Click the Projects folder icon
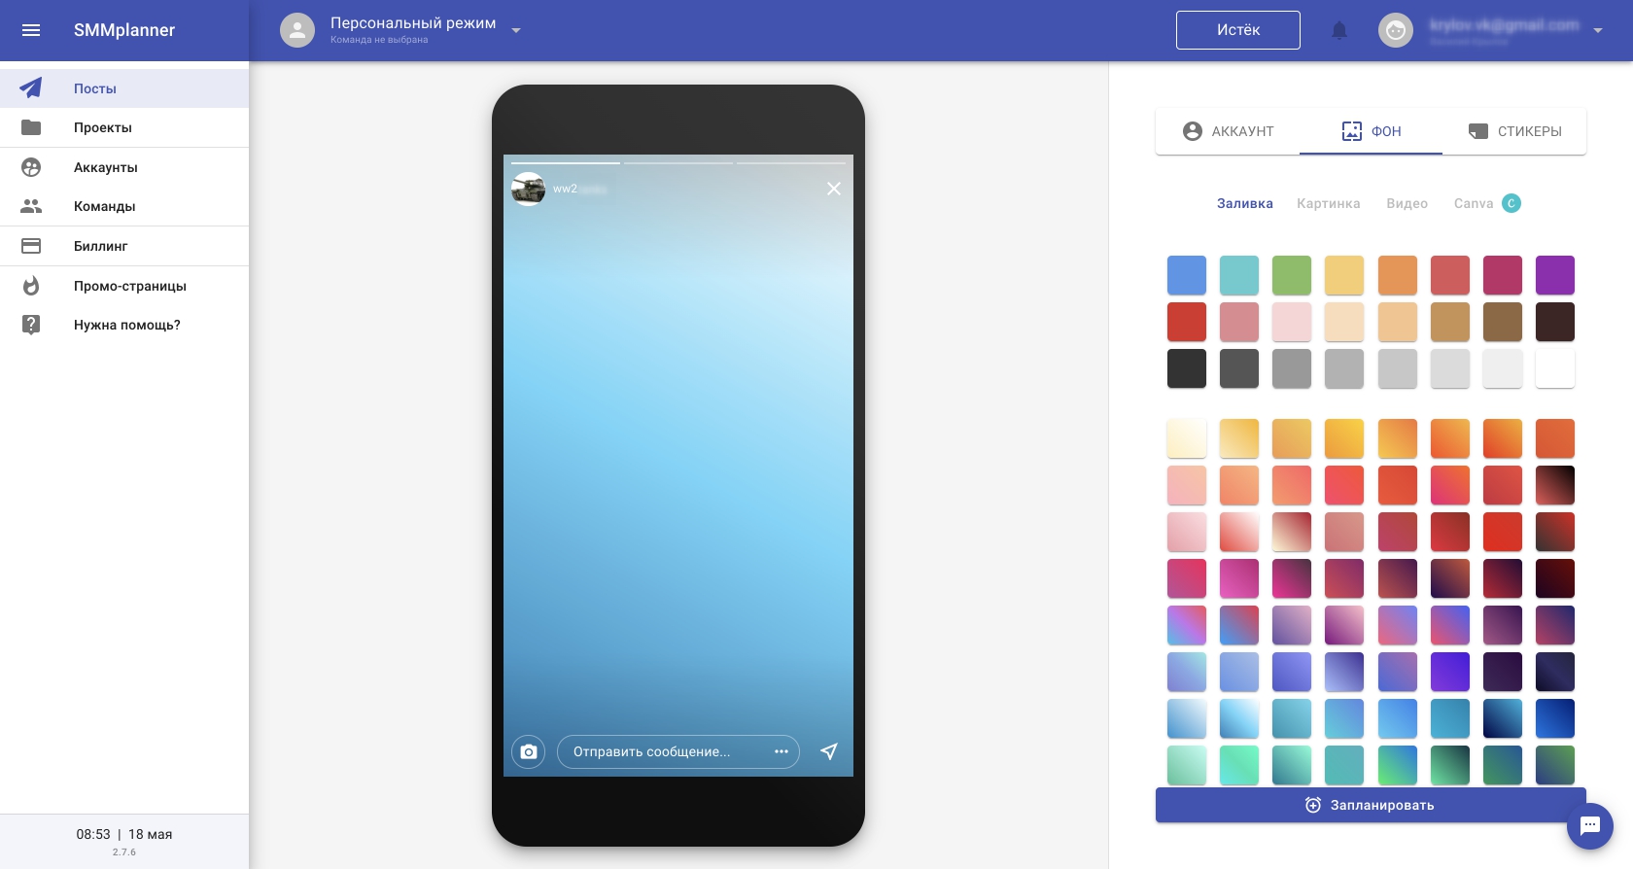Screen dimensions: 1633x869 pyautogui.click(x=31, y=127)
